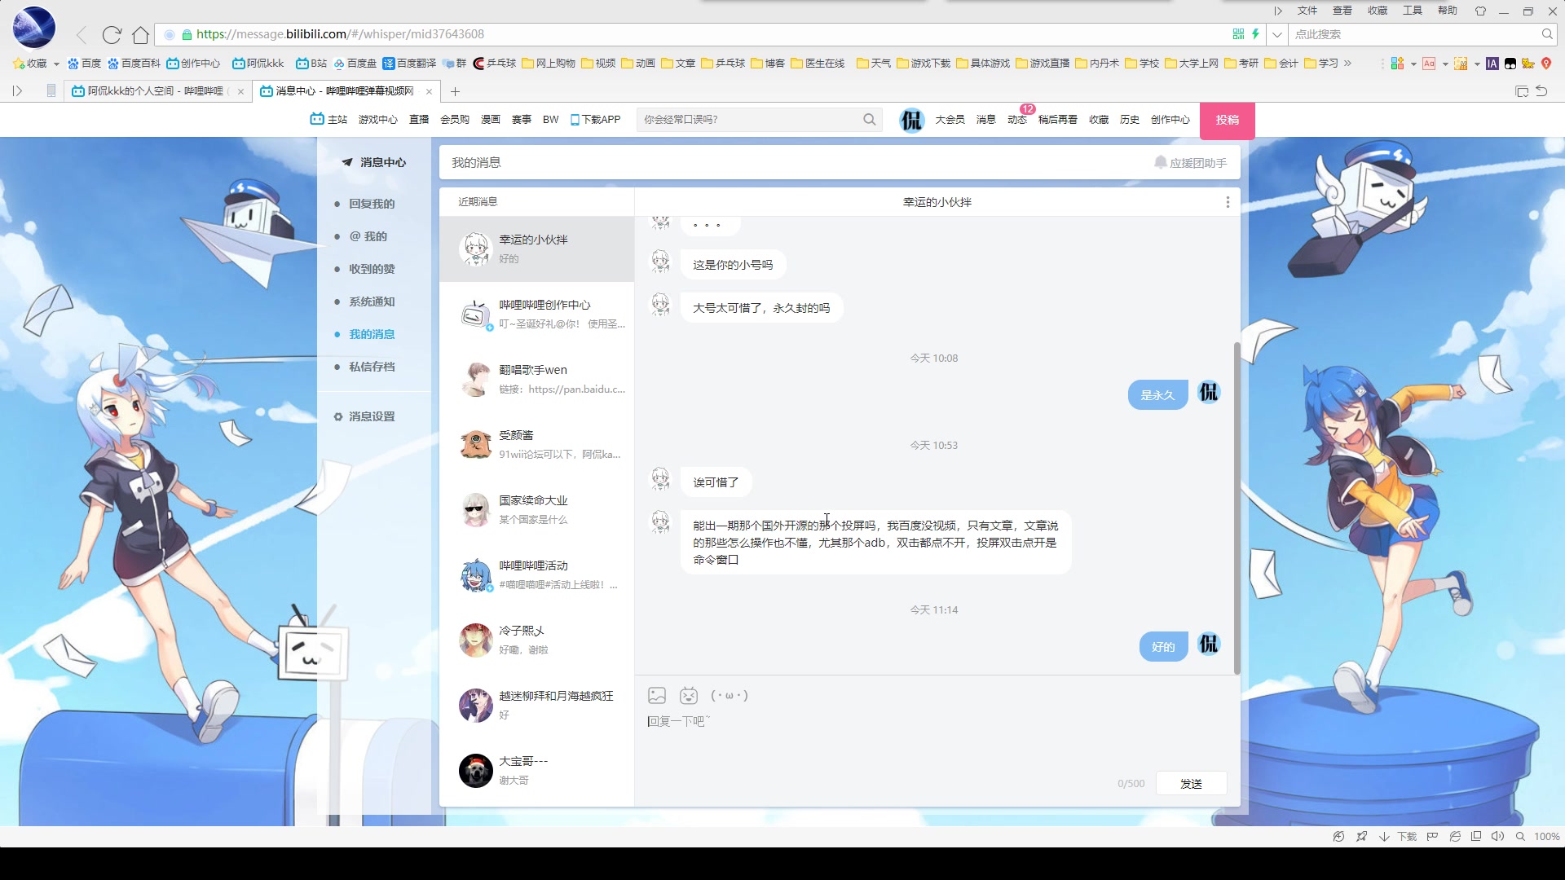Open 帮助 browser menu
The width and height of the screenshot is (1565, 880).
point(1448,11)
